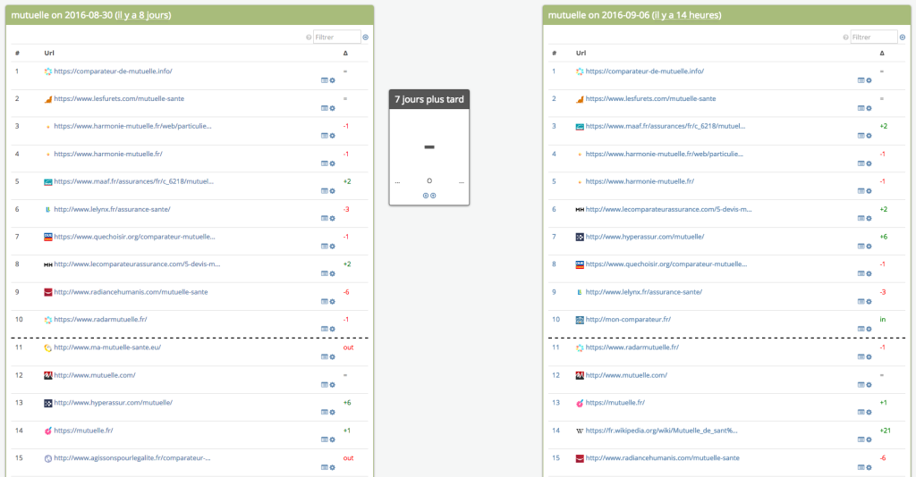916x477 pixels.
Task: Open gear settings for comparateur-de-mutuelle.info in 2016-08-30 list
Action: tap(333, 80)
